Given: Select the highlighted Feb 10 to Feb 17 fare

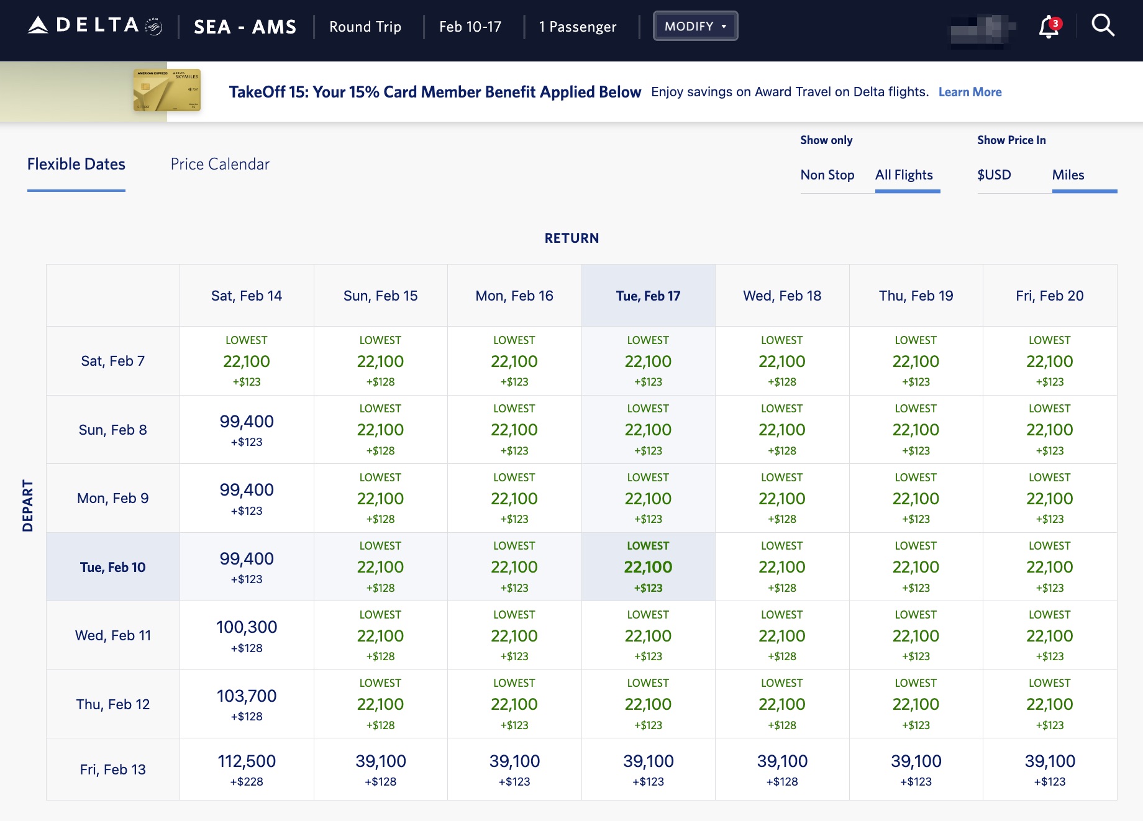Looking at the screenshot, I should click(648, 566).
